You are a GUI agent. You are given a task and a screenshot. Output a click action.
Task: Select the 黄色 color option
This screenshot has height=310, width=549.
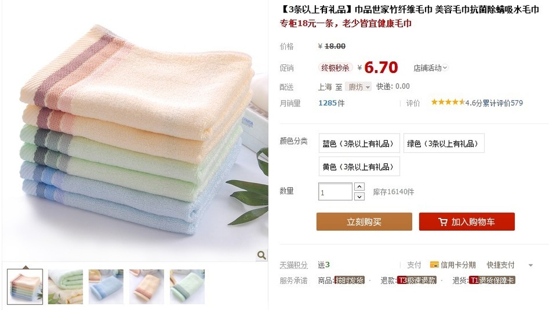click(360, 167)
